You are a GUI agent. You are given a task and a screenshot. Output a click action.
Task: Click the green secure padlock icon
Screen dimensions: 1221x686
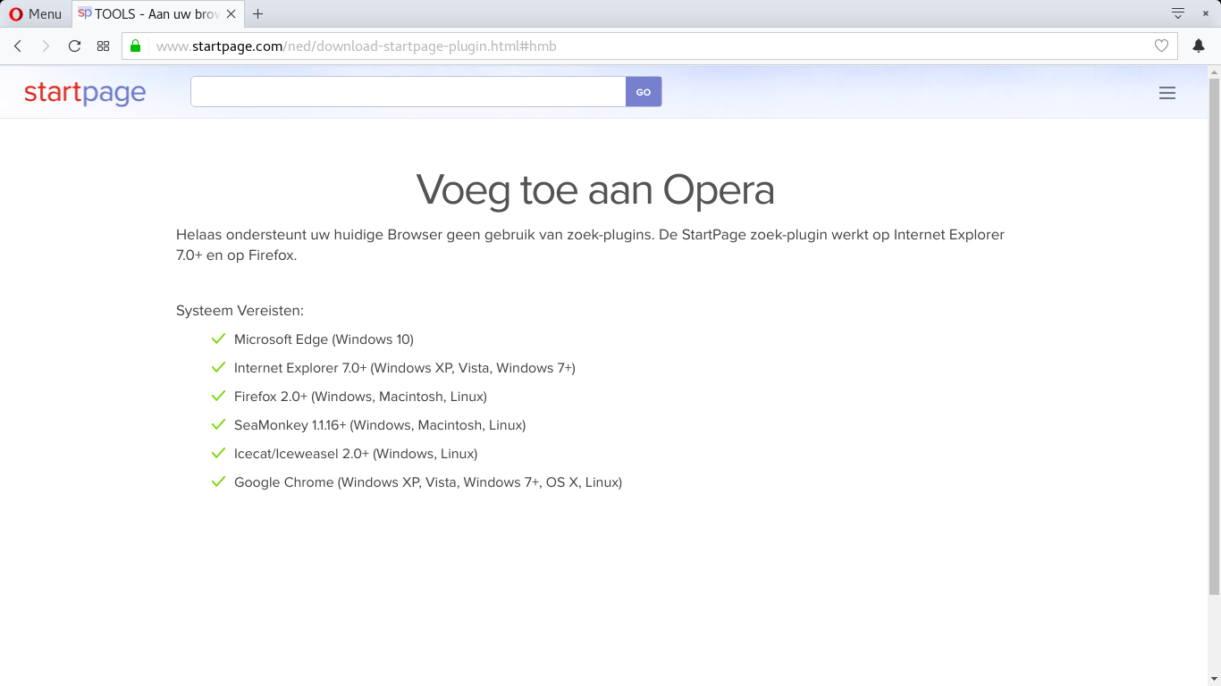(136, 46)
